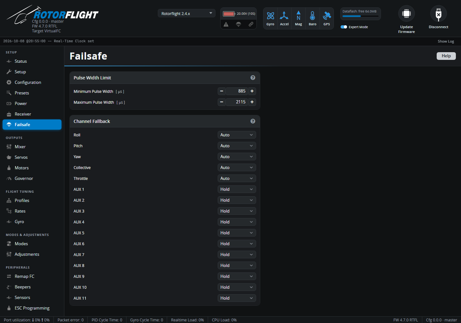Click the Disconnect USB icon
The image size is (461, 323).
439,14
